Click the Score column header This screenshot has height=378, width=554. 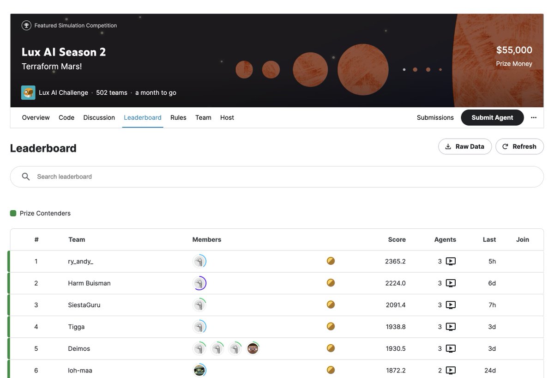[x=397, y=239]
